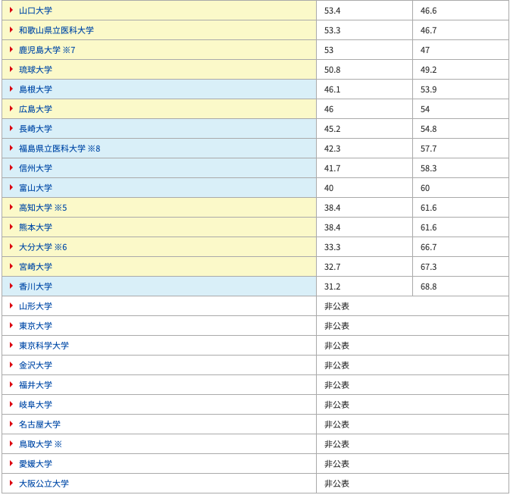The width and height of the screenshot is (510, 495).
Task: Click the red arrow beside 富山大学
Action: coord(11,187)
